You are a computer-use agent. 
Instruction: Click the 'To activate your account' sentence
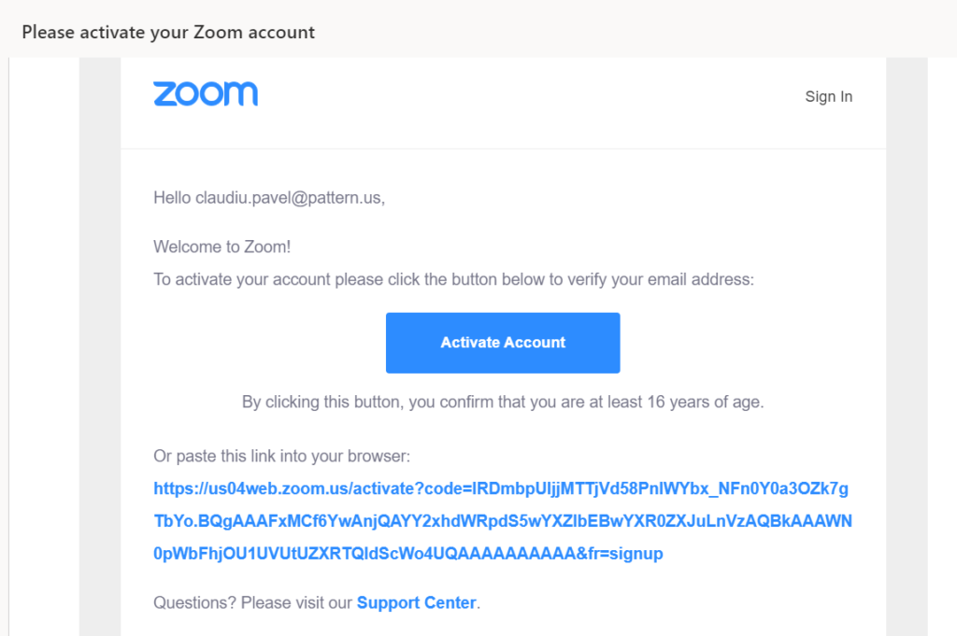point(453,279)
